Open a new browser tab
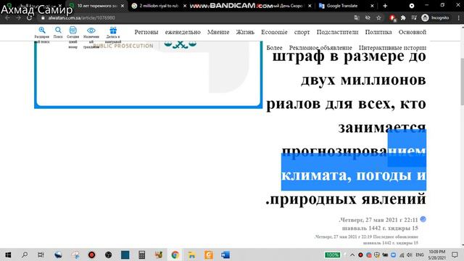464x261 pixels. pyautogui.click(x=385, y=6)
